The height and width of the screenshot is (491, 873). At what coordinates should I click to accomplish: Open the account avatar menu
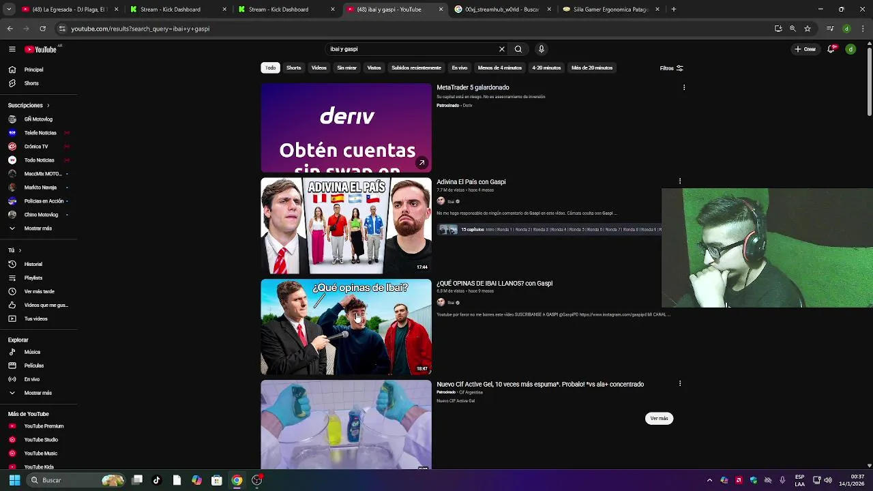(x=850, y=49)
